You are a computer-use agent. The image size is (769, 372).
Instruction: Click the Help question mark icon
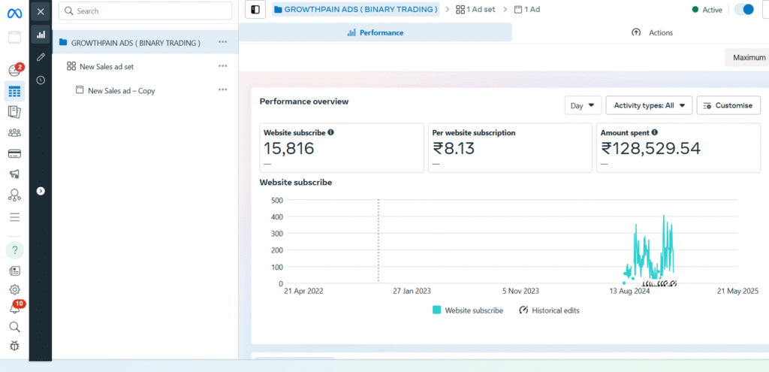click(x=14, y=250)
